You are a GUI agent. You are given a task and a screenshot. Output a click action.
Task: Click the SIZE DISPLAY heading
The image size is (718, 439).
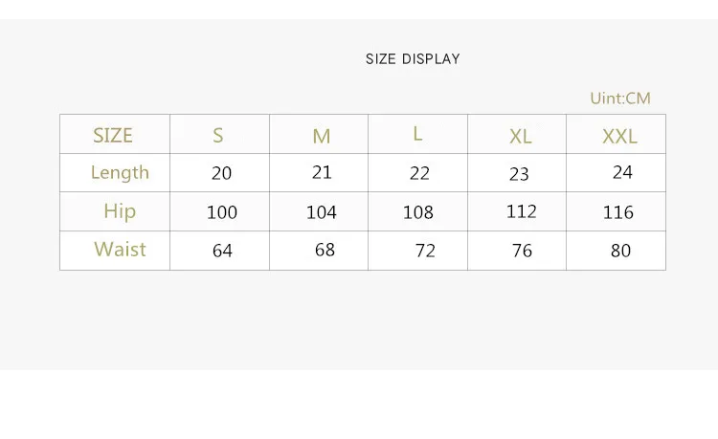coord(413,59)
